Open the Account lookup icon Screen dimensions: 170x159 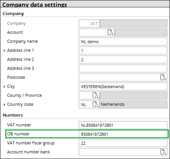(x=111, y=32)
